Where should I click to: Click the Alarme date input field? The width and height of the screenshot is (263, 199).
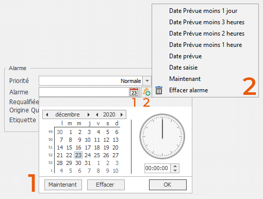84,92
